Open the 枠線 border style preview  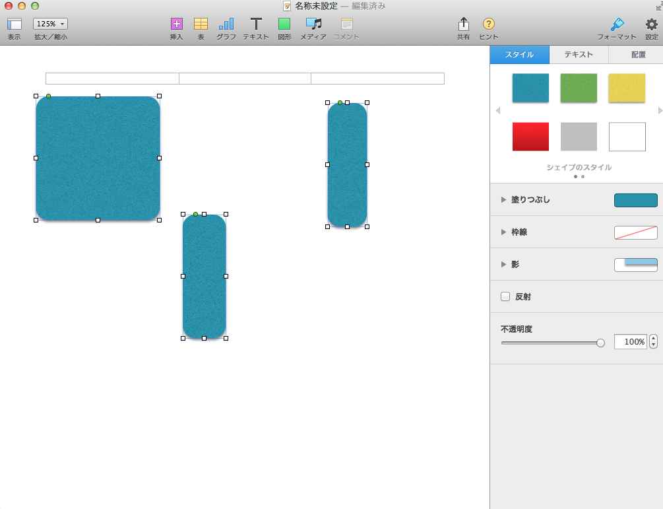tap(635, 232)
